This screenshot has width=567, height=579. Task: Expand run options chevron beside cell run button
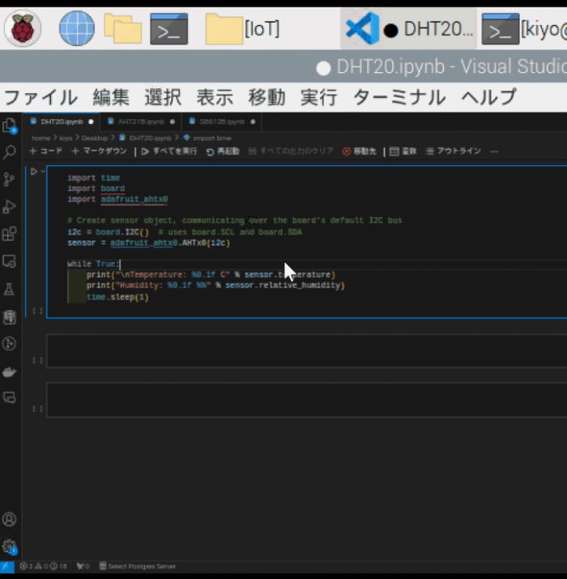tap(43, 172)
